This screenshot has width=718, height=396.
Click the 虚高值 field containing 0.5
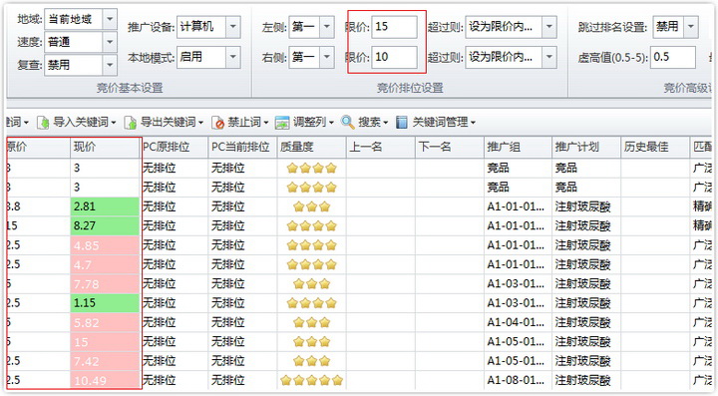673,57
